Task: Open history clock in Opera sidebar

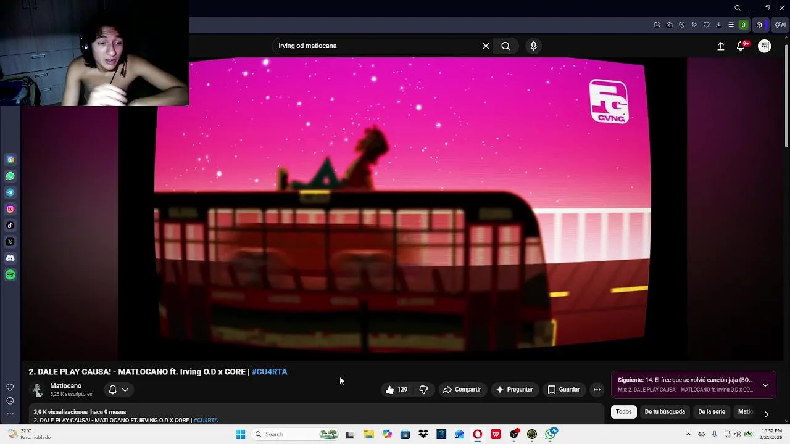Action: pos(10,401)
